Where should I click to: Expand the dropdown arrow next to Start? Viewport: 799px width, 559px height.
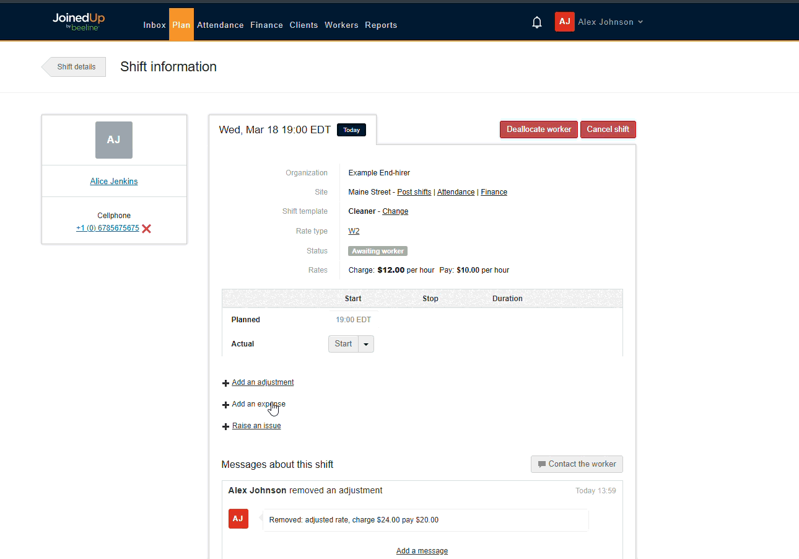[366, 343]
